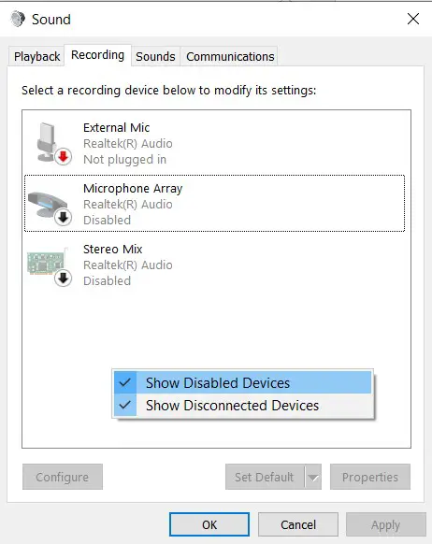The image size is (432, 544).
Task: Click the Sound speaker icon in title bar
Action: coord(18,19)
